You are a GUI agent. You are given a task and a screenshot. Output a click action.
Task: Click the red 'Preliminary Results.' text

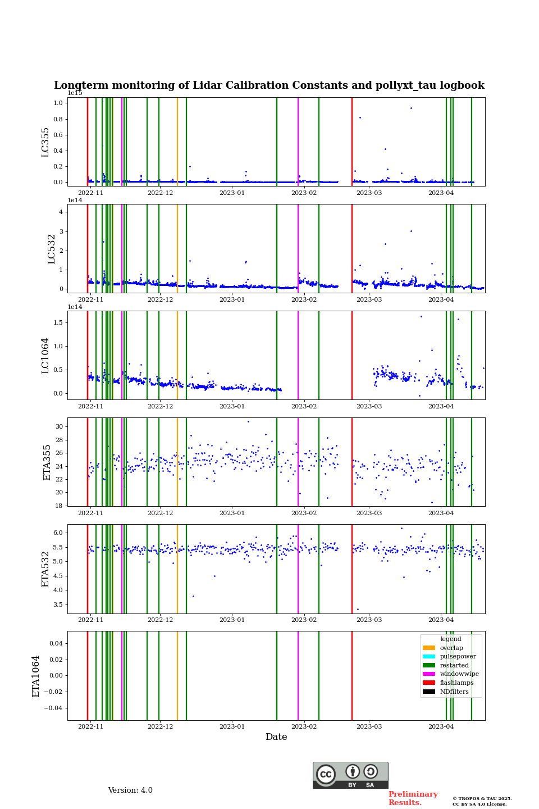pos(413,798)
